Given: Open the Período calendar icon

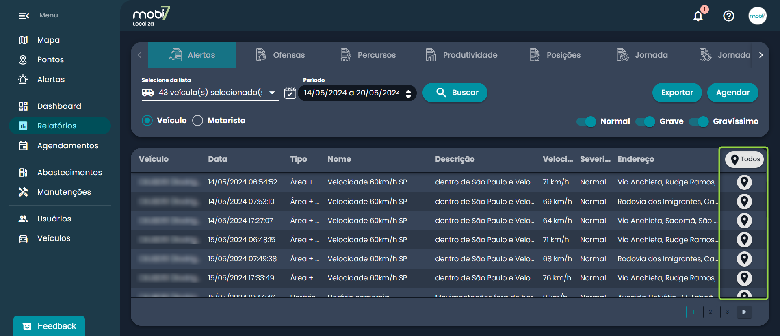Looking at the screenshot, I should [290, 93].
